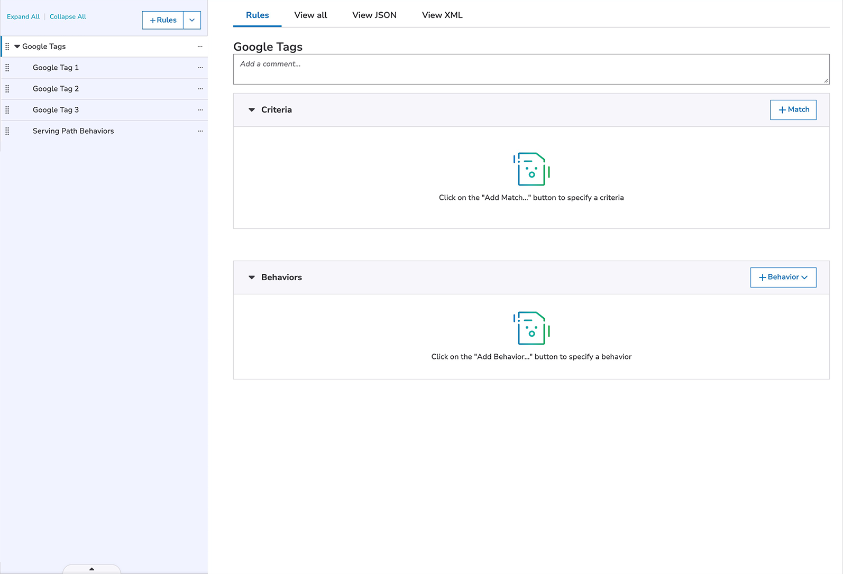The height and width of the screenshot is (574, 843).
Task: Click the Add a comment text field
Action: 530,69
